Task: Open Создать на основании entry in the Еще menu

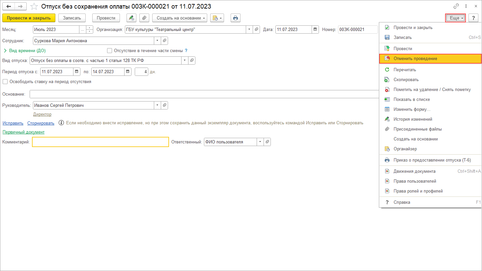Action: coord(430,139)
